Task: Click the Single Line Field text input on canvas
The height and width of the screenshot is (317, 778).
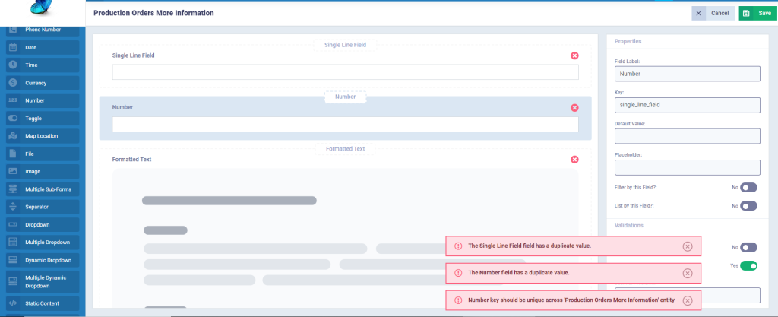Action: 346,72
